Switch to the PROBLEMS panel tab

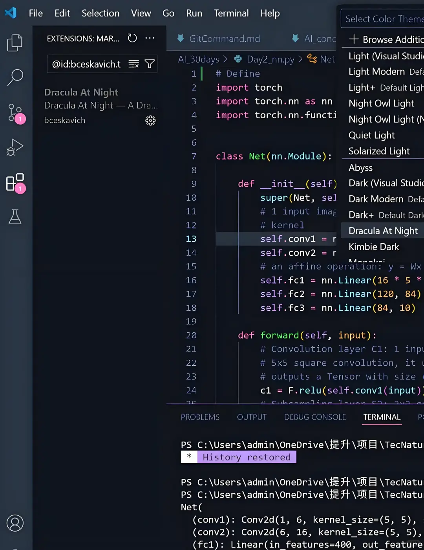click(x=200, y=417)
